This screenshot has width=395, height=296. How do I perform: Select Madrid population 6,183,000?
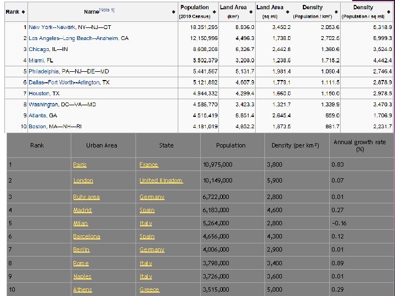point(216,210)
